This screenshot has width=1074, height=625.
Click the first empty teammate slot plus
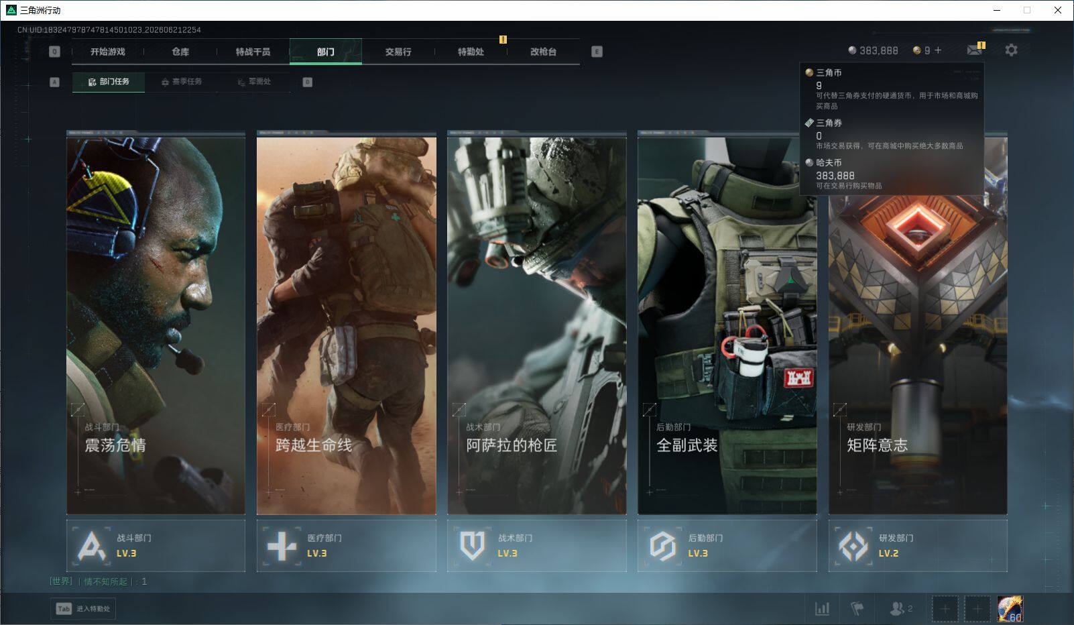(x=945, y=609)
